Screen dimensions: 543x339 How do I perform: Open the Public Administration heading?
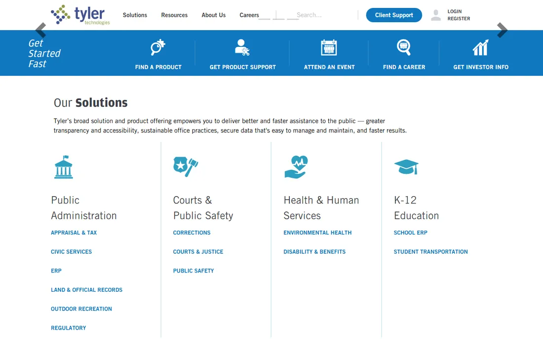point(84,207)
